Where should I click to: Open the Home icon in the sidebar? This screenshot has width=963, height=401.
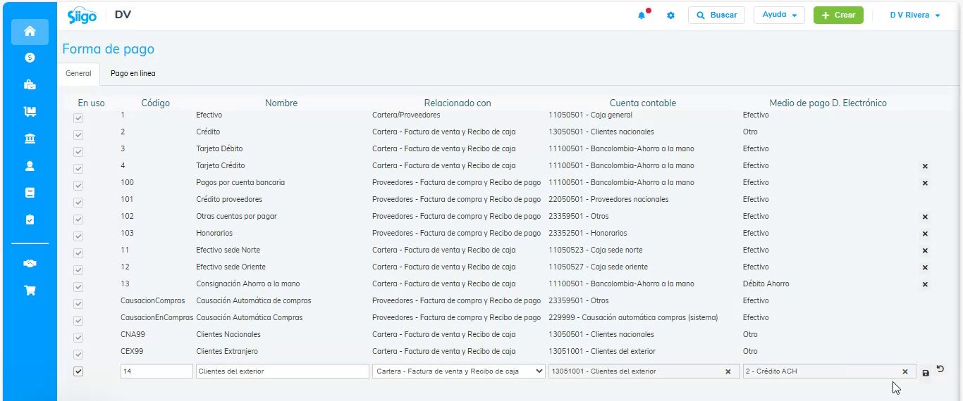pyautogui.click(x=30, y=32)
